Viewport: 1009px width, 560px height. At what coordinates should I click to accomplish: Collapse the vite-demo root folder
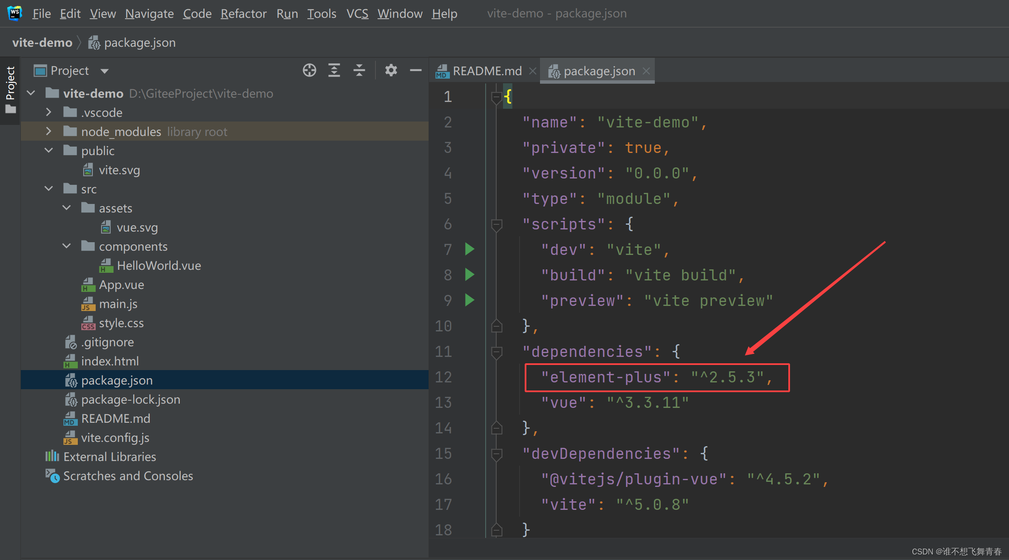31,93
